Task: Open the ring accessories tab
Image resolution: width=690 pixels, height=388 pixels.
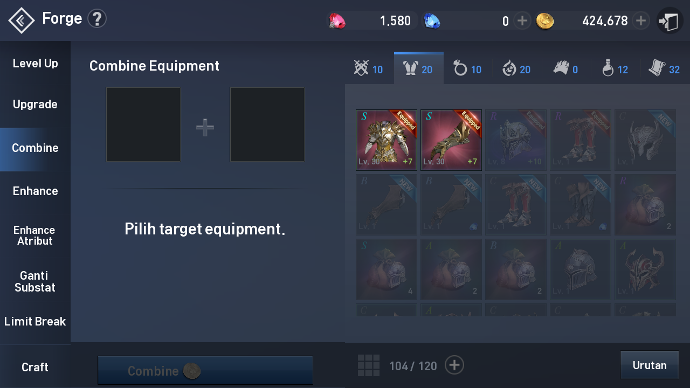Action: [x=467, y=69]
